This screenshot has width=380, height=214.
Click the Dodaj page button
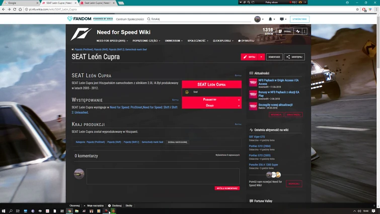click(285, 31)
